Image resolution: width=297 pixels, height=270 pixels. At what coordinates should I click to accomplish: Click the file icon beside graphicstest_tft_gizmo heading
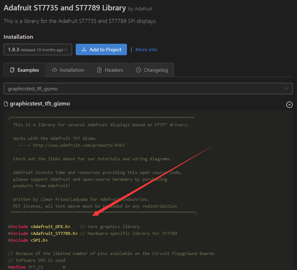(x=6, y=104)
